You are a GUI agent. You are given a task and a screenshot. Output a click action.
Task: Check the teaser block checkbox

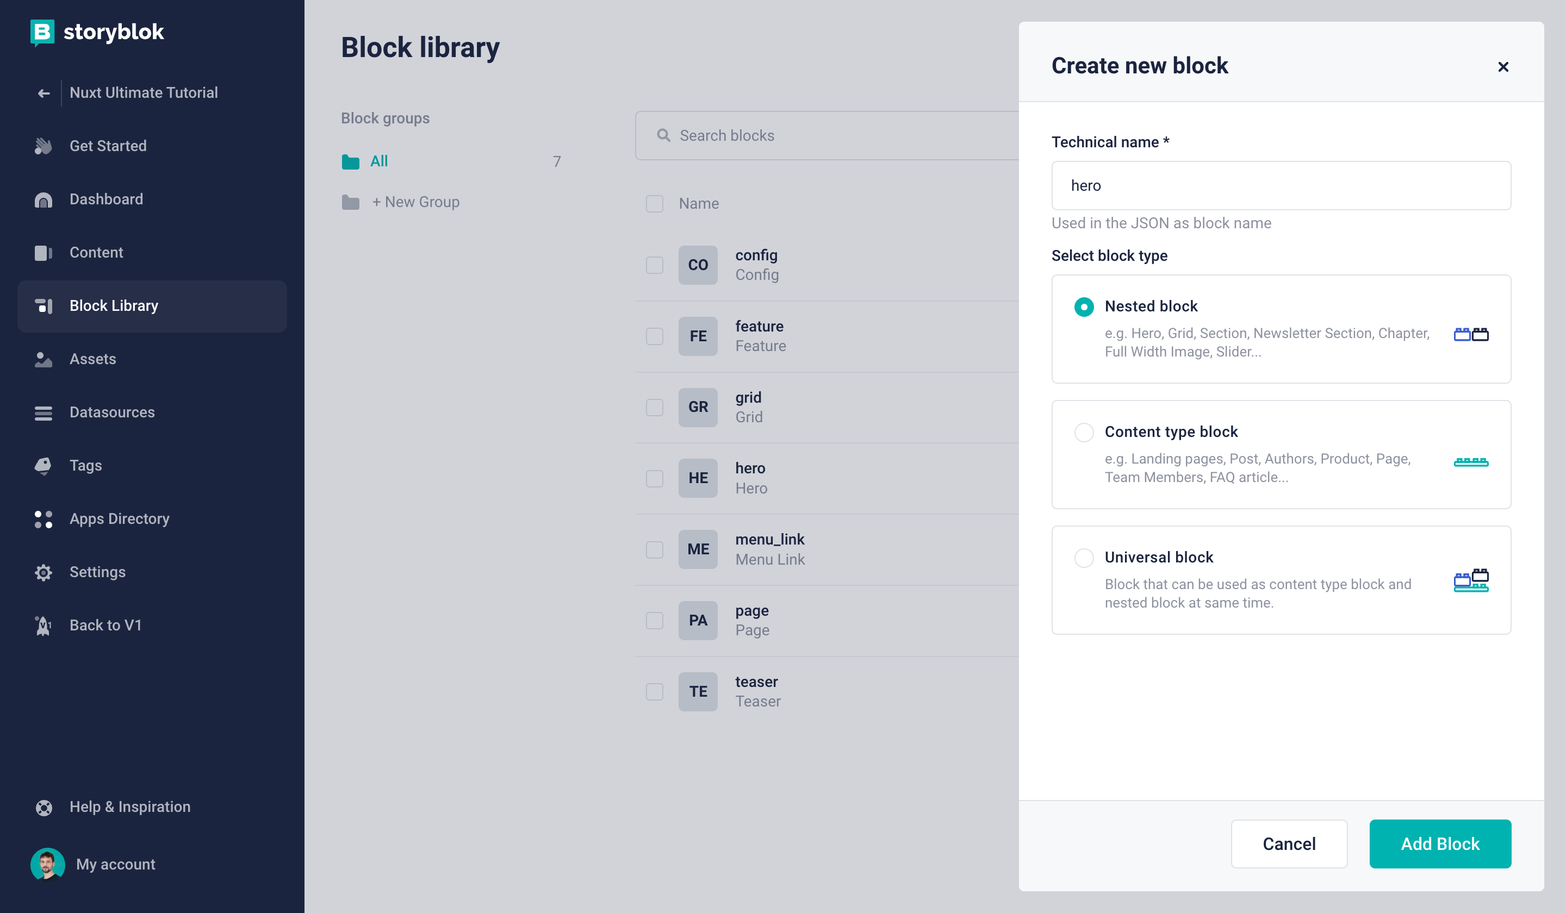pos(654,692)
